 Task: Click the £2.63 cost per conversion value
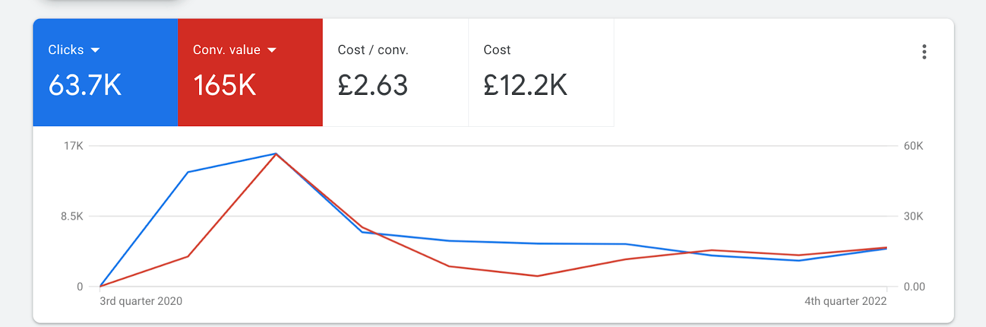coord(373,85)
